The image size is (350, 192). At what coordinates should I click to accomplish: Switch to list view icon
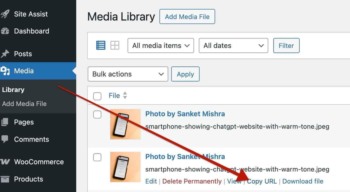pos(101,45)
